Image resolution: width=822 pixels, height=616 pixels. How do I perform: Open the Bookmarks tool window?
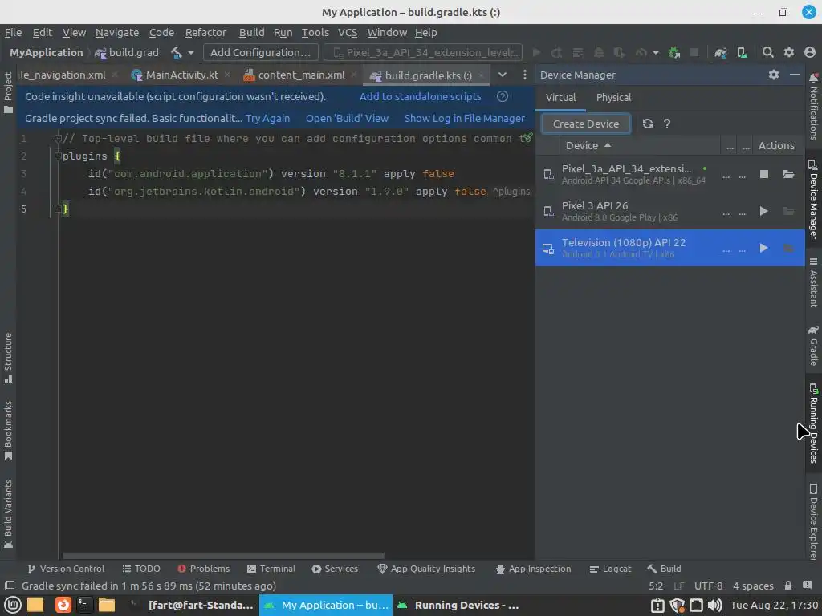point(8,431)
